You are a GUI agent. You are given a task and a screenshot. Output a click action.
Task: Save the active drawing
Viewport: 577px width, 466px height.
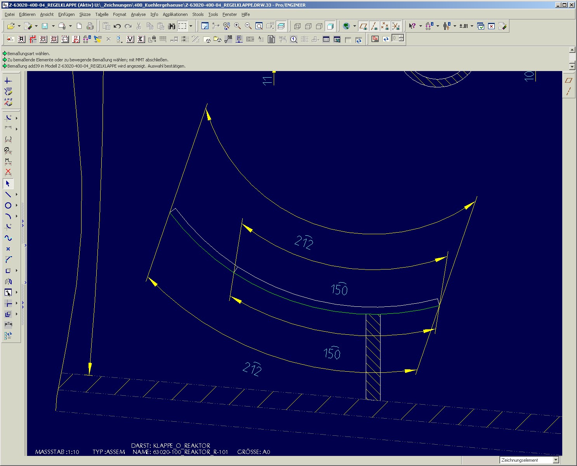coord(44,26)
